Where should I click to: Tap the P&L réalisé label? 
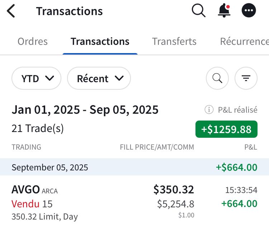(x=237, y=110)
